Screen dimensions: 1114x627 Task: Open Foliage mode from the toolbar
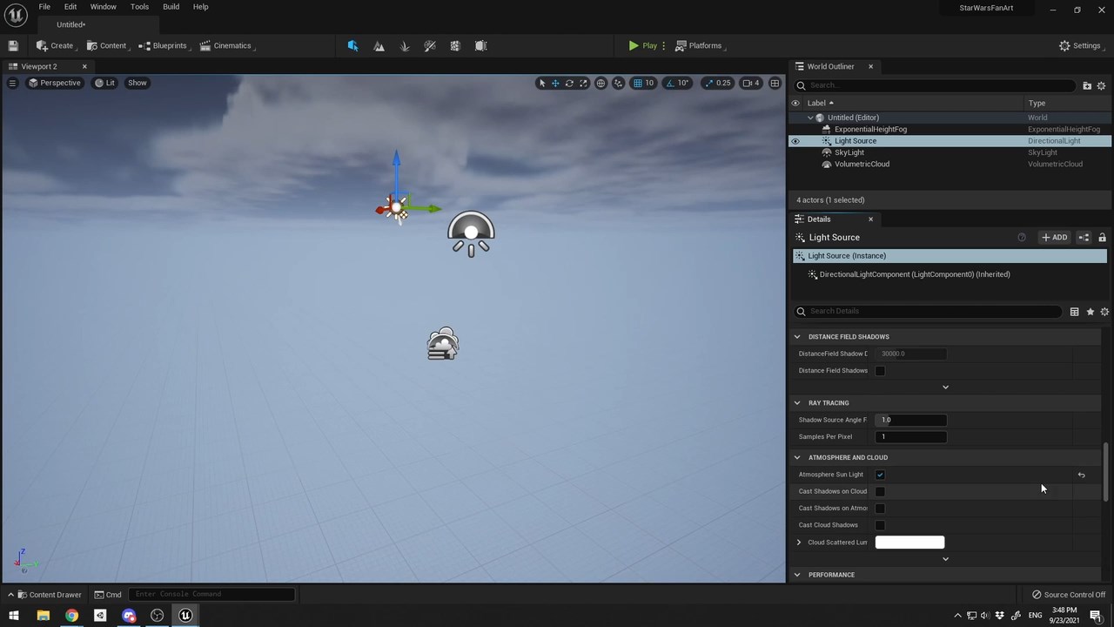point(404,45)
